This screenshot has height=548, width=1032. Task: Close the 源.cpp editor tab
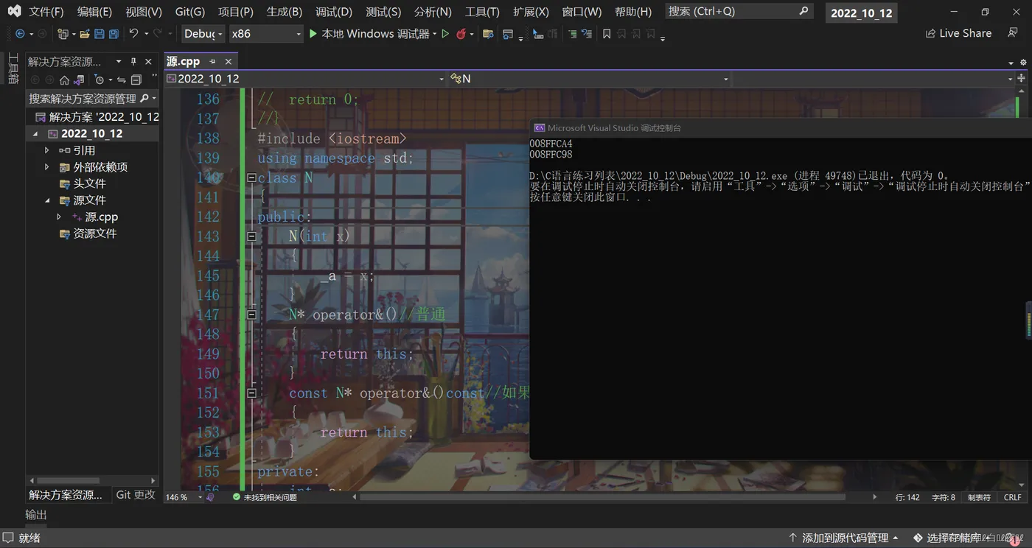click(229, 62)
